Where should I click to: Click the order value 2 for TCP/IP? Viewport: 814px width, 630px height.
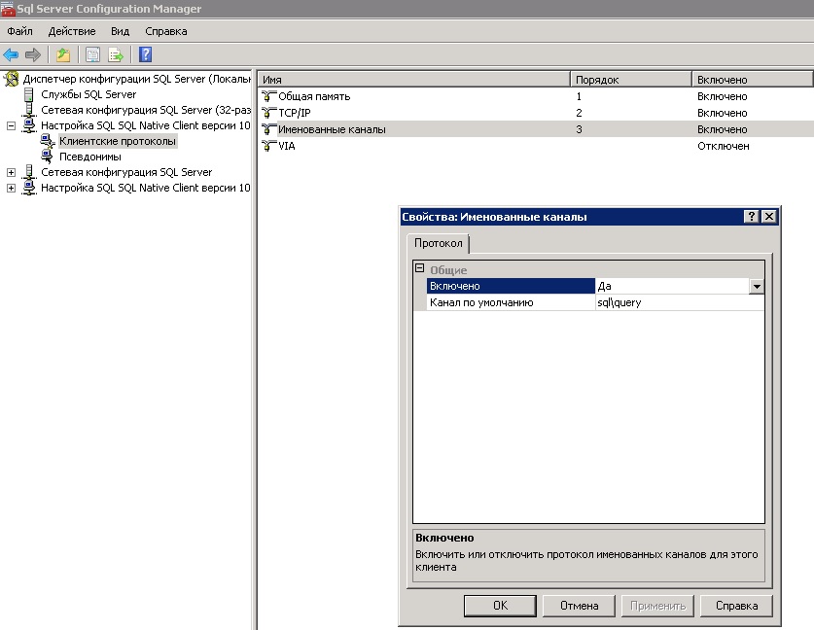579,113
